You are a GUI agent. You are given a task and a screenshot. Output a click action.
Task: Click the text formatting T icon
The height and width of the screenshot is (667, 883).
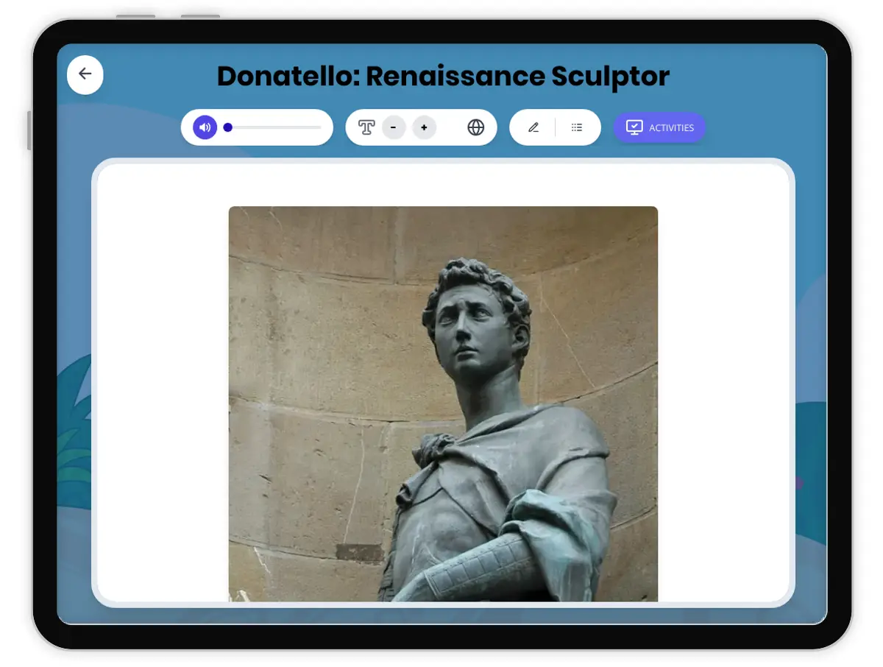[x=366, y=127]
